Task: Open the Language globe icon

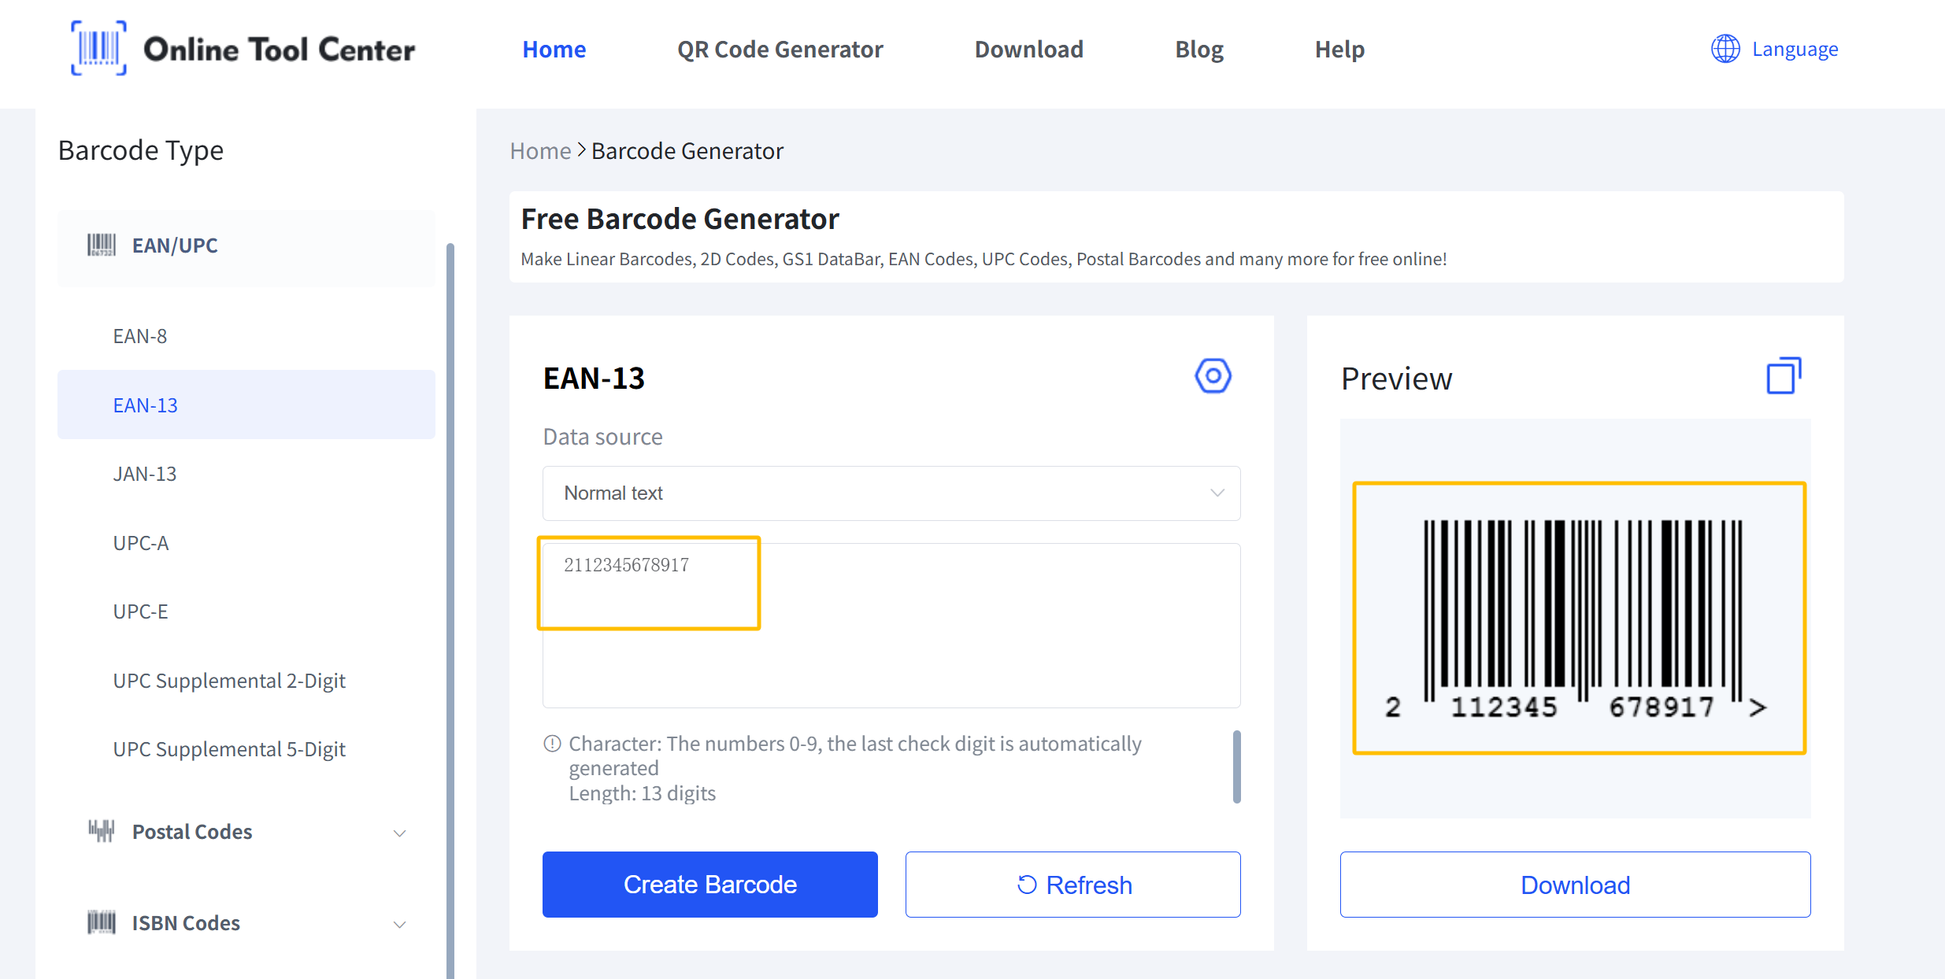Action: (x=1725, y=49)
